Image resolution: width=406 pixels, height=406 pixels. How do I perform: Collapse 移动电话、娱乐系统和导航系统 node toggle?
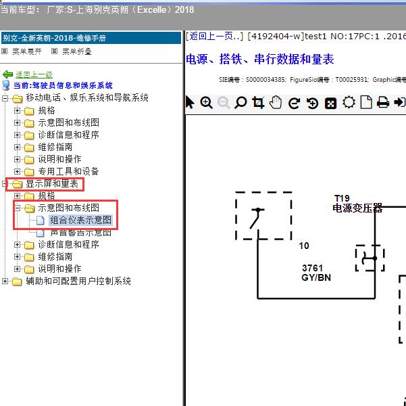[5, 98]
